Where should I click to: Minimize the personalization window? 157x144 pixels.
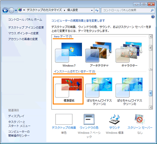click(137, 4)
